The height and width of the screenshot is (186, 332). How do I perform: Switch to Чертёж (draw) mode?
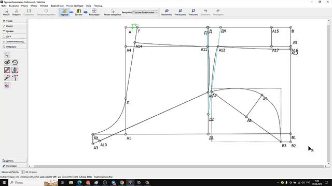[x=64, y=12]
